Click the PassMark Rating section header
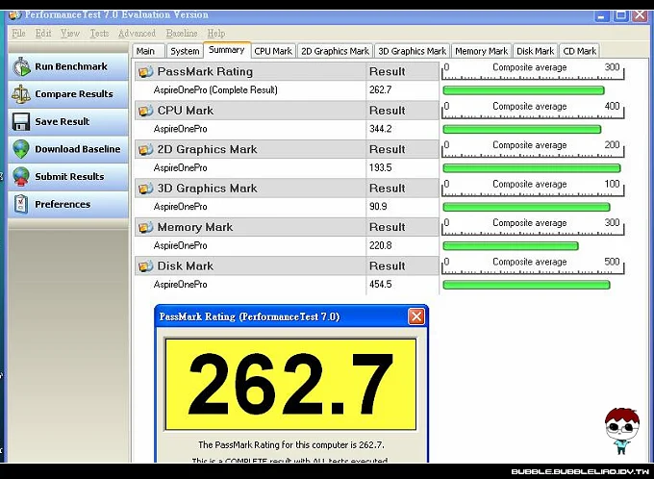 point(287,72)
